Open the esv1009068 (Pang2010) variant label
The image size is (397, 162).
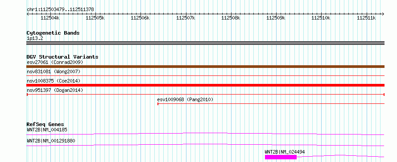click(185, 99)
